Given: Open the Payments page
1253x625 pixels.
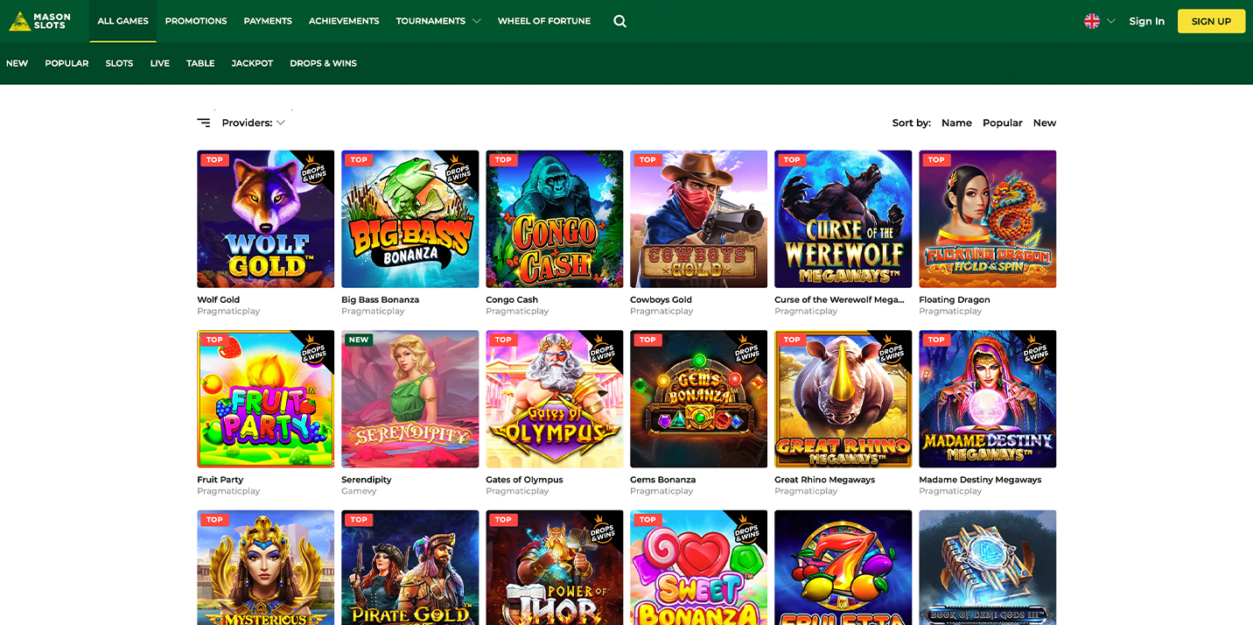Looking at the screenshot, I should coord(268,21).
